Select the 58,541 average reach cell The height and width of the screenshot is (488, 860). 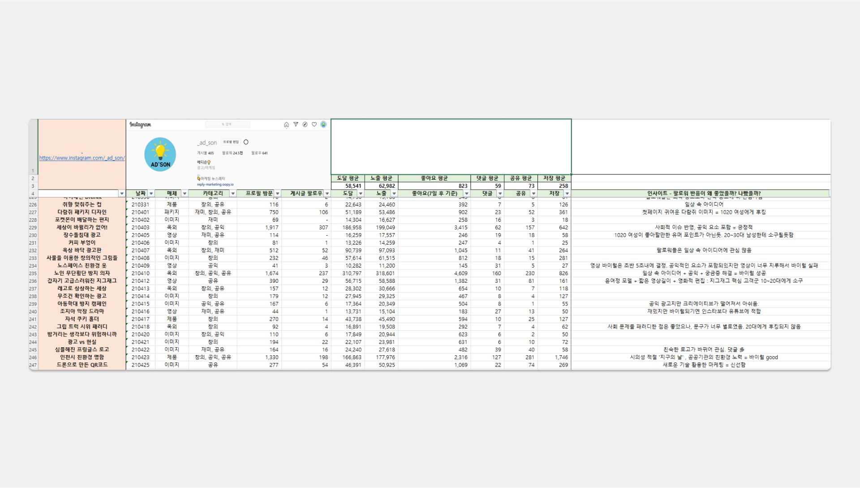tap(348, 186)
